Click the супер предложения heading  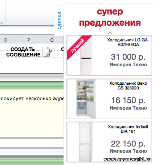[x=110, y=17]
